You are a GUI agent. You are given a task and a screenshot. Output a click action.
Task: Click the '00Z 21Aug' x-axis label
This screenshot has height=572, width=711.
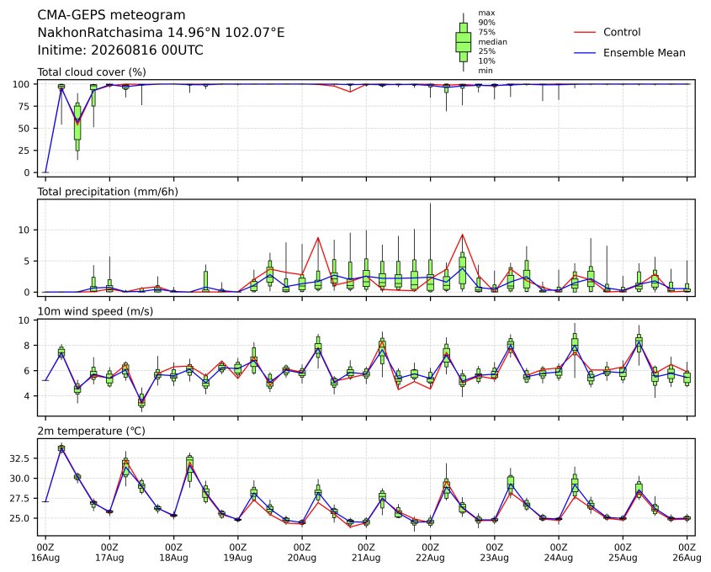click(x=366, y=552)
